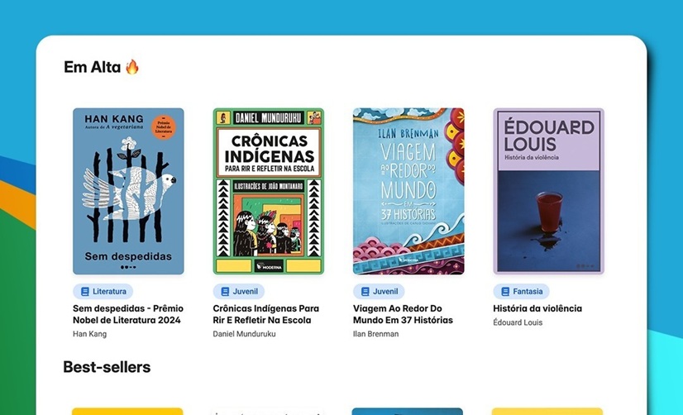This screenshot has width=683, height=415.
Task: Select Juvenil tag under Viagem Ao Redor
Action: 379,291
